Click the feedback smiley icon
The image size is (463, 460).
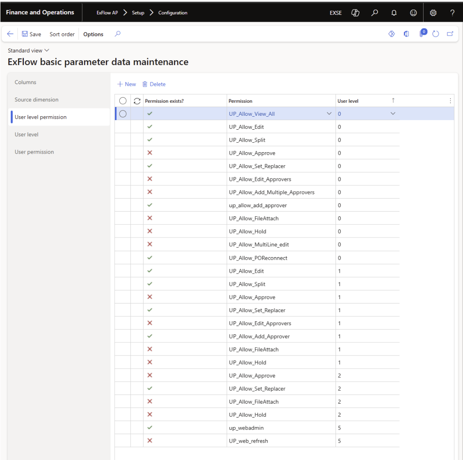414,13
